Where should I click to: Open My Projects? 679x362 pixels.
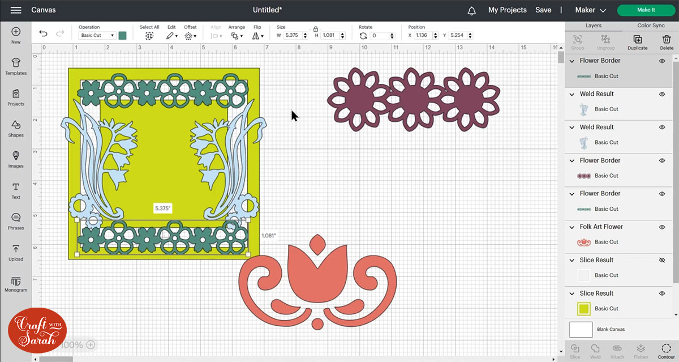pos(507,10)
